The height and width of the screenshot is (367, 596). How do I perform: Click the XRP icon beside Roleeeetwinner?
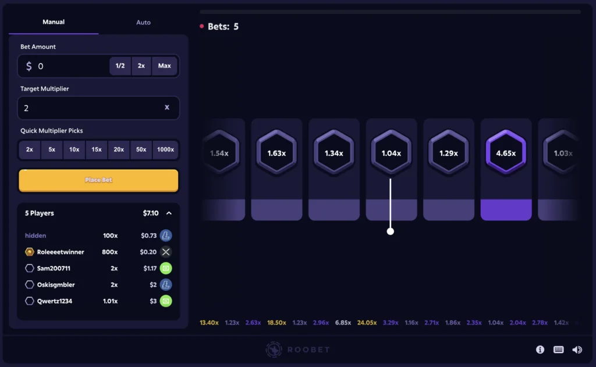pyautogui.click(x=166, y=252)
